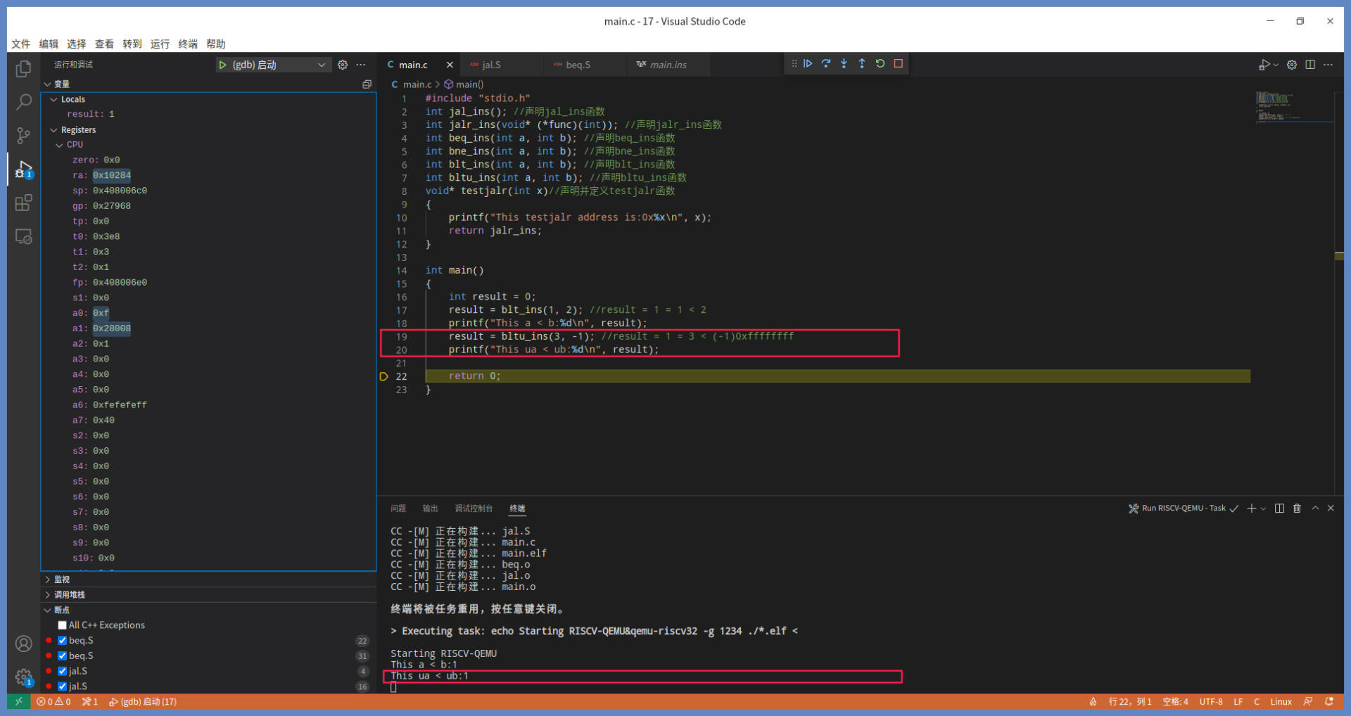Click the UTF-8 encoding in status bar

pyautogui.click(x=1210, y=702)
